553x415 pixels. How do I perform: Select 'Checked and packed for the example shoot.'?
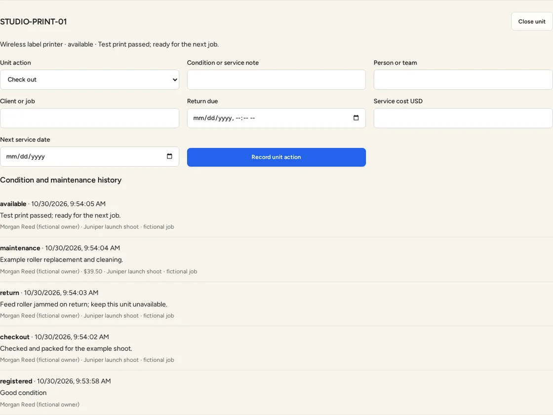coord(66,348)
